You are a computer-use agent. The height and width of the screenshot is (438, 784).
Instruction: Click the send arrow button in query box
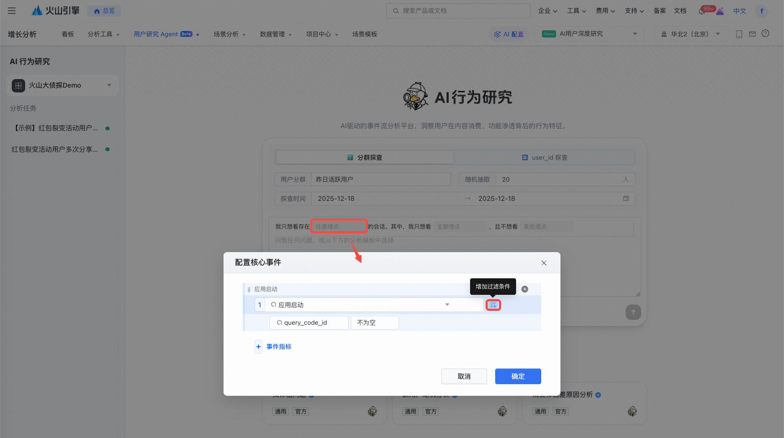[x=633, y=312]
